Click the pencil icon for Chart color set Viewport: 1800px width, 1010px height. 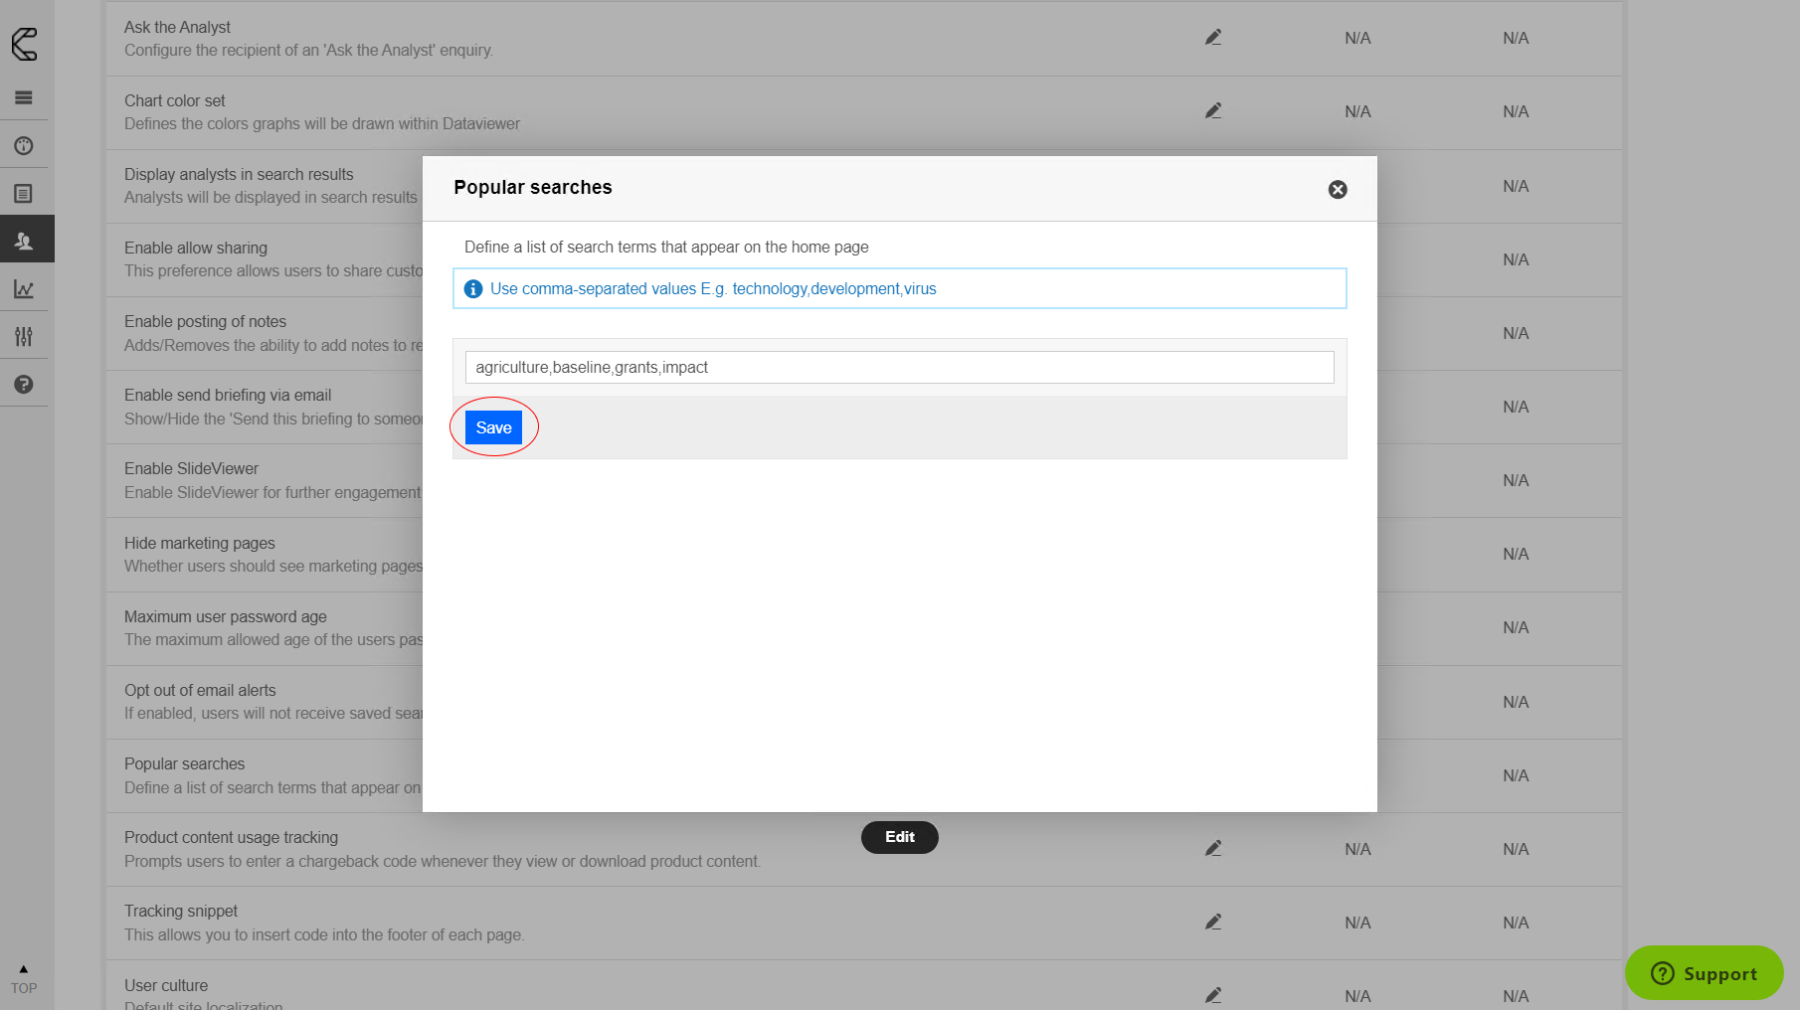pyautogui.click(x=1213, y=111)
